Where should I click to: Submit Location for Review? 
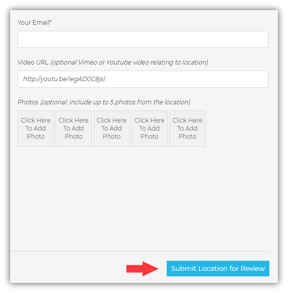pos(218,268)
